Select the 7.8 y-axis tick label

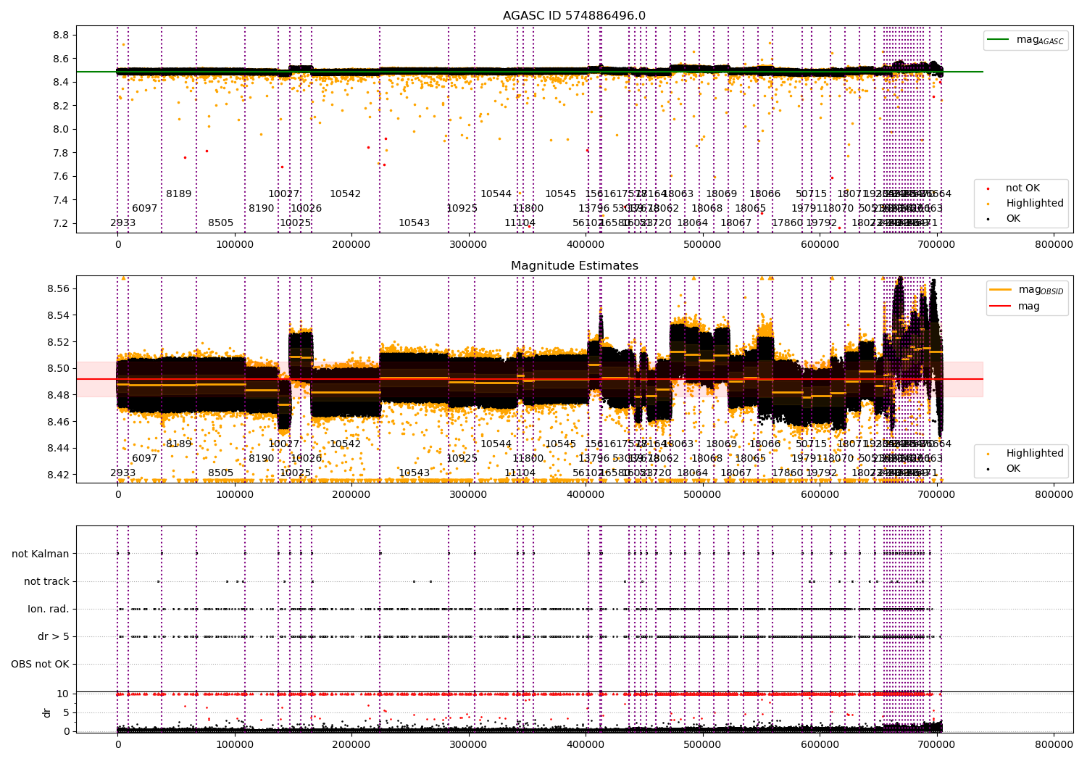point(62,153)
